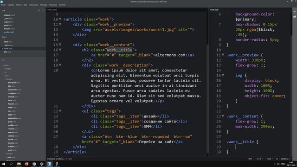Open the Файл menu

[3, 5]
